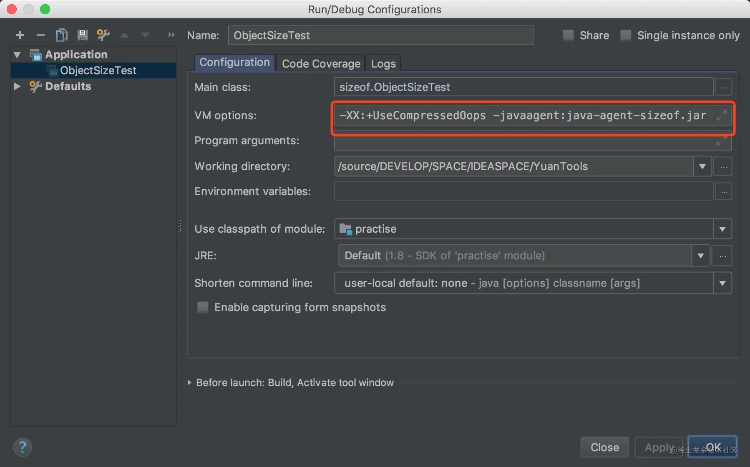Click the ObjectSizeTest configuration icon in tree
Viewport: 750px width, 467px height.
(x=52, y=70)
